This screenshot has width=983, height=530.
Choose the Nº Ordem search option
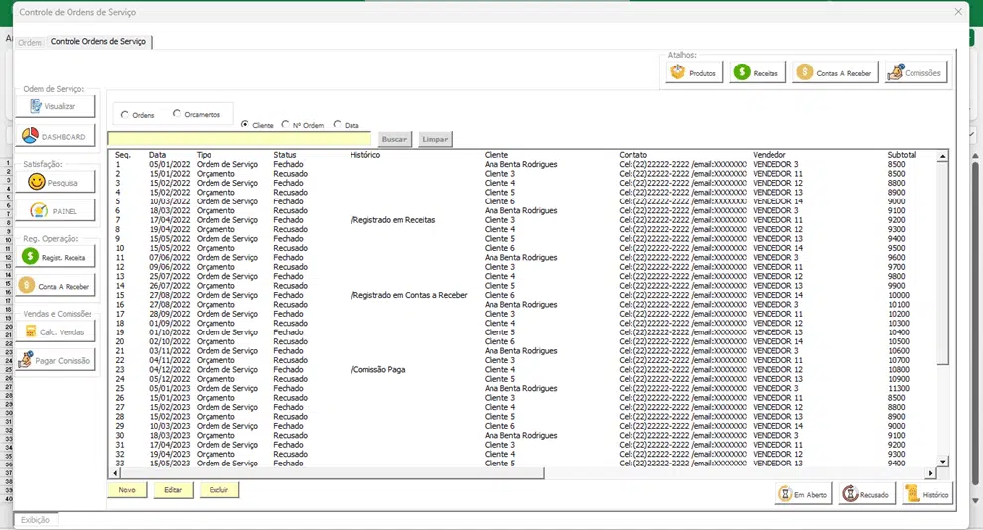coord(286,125)
